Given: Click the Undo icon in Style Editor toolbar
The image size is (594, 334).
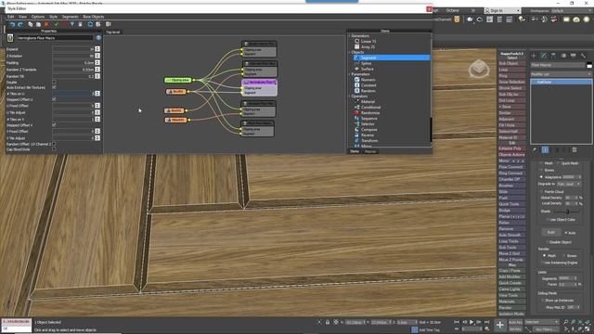Looking at the screenshot, I should tap(12, 24).
